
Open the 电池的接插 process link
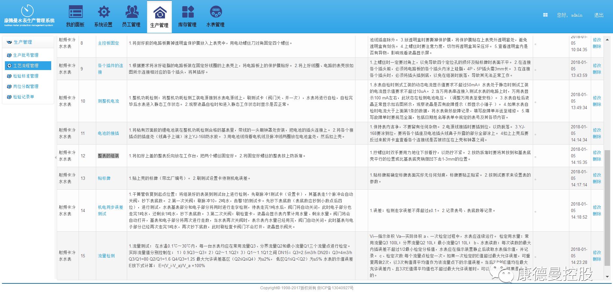(x=108, y=133)
